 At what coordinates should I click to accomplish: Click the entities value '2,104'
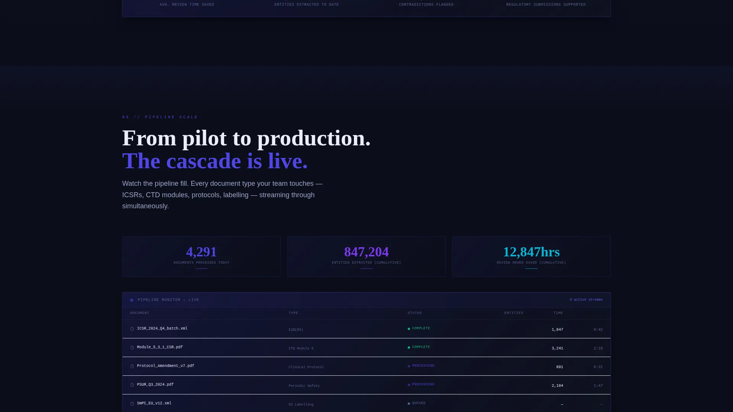557,386
